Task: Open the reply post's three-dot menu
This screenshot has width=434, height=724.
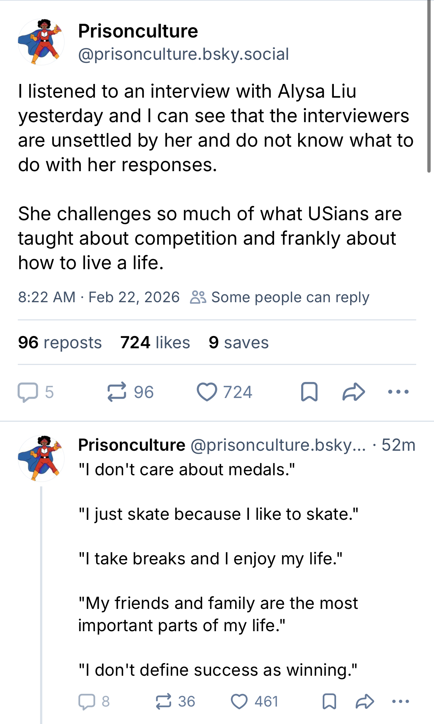Action: (x=400, y=701)
